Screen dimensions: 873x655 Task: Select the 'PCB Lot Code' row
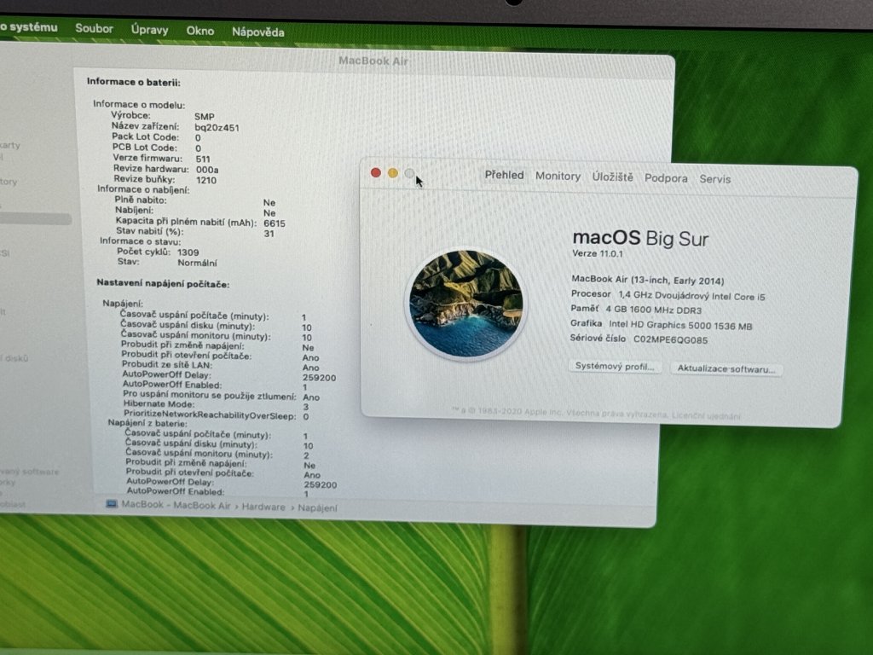pos(157,148)
